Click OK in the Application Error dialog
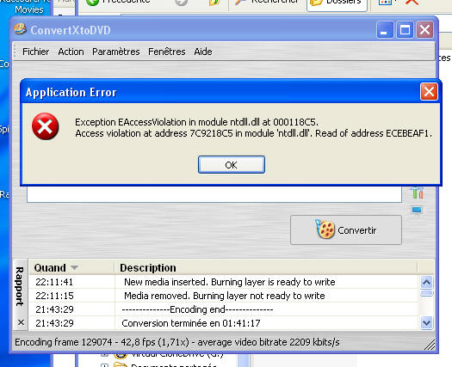 pyautogui.click(x=232, y=165)
